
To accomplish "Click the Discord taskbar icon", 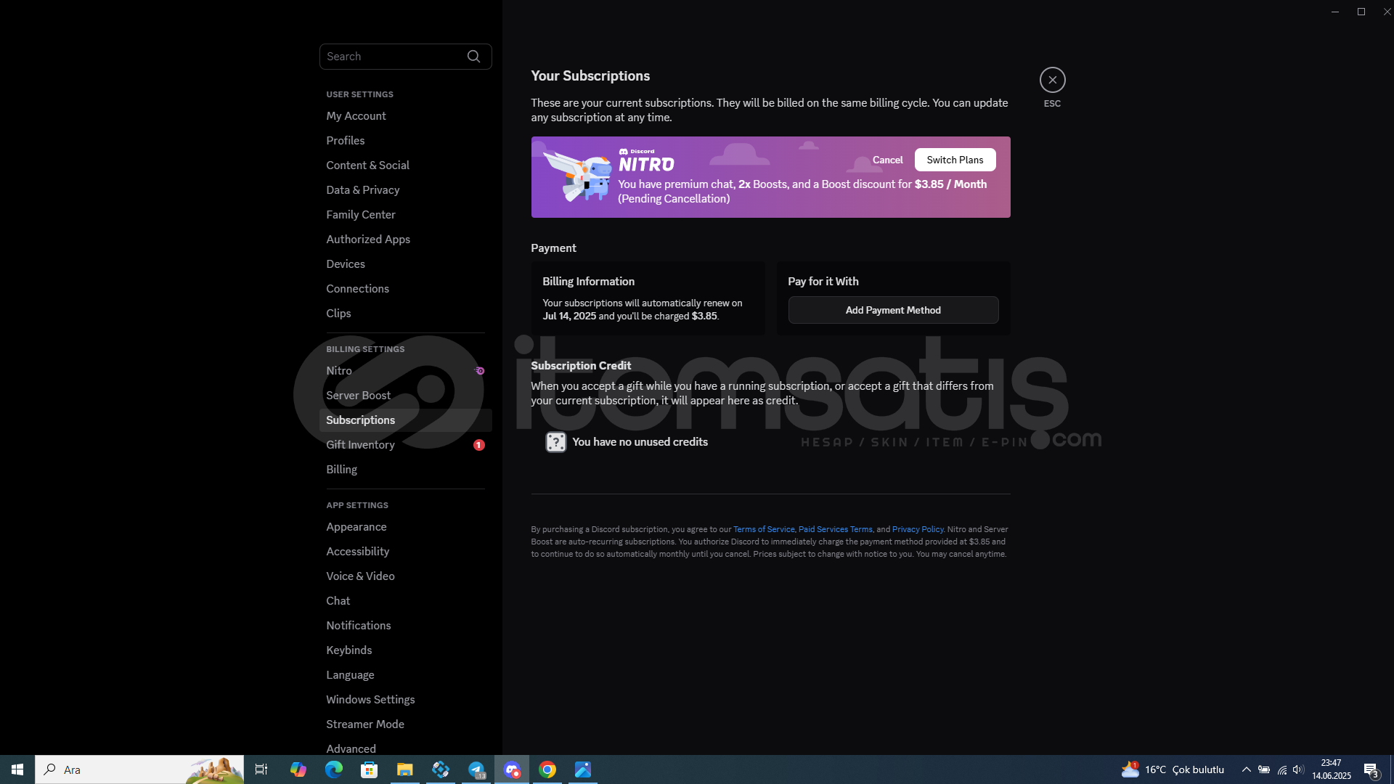I will pos(512,769).
